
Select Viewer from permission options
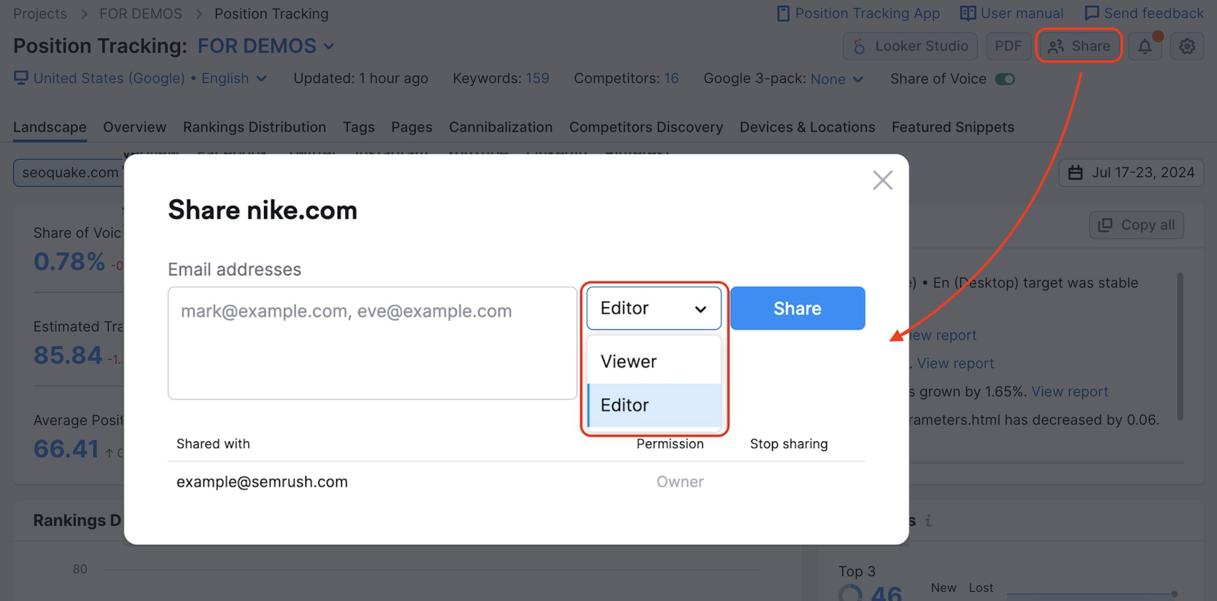point(654,361)
